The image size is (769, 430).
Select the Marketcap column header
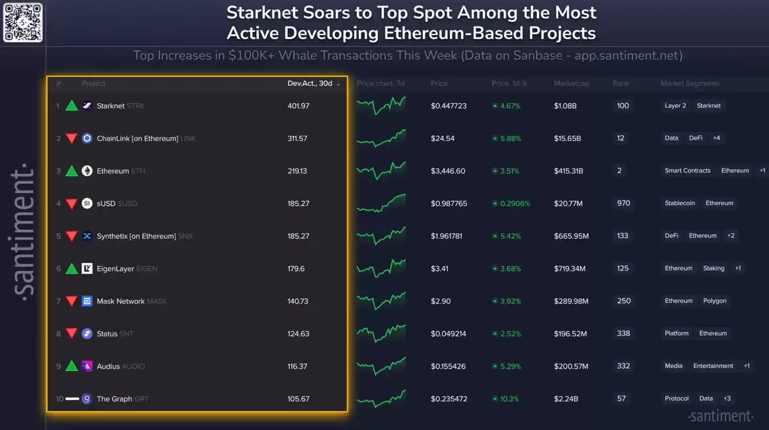(570, 83)
